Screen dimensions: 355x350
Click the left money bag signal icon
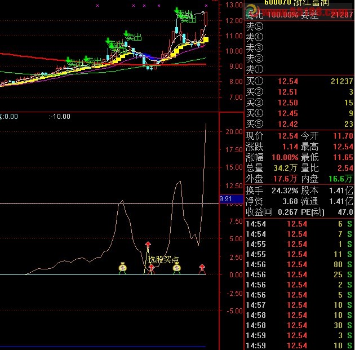[x=122, y=268]
